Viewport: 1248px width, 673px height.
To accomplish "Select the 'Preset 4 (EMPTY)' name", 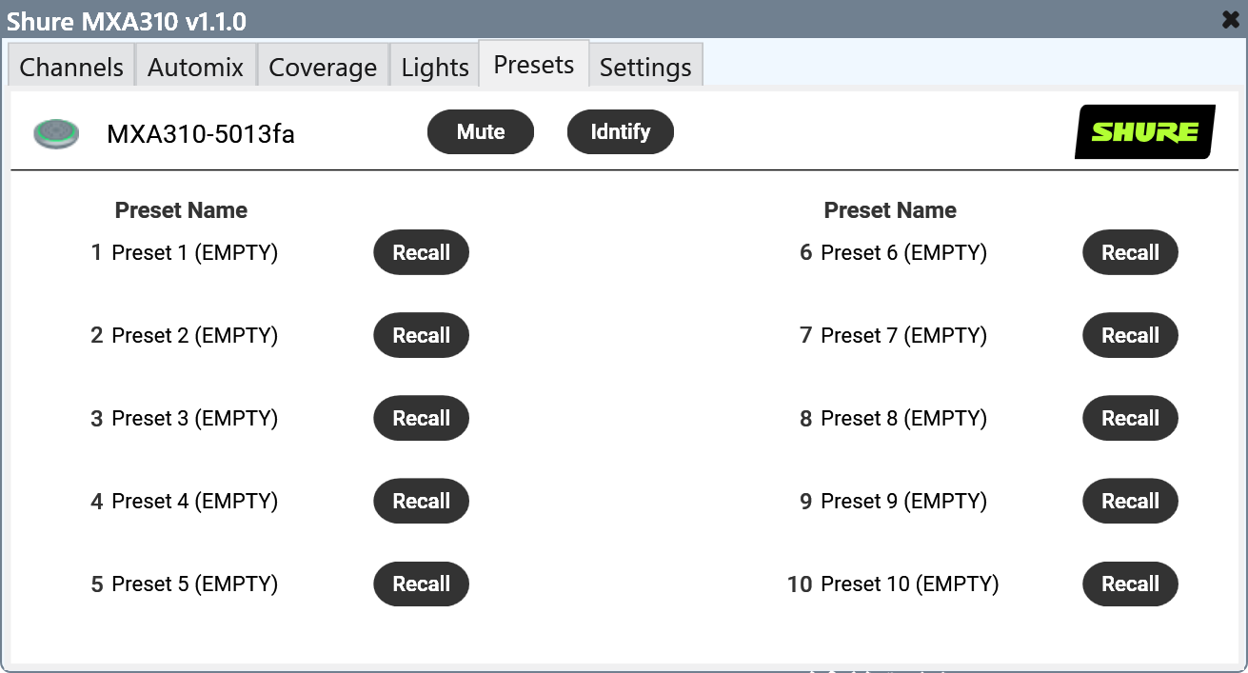I will tap(195, 501).
